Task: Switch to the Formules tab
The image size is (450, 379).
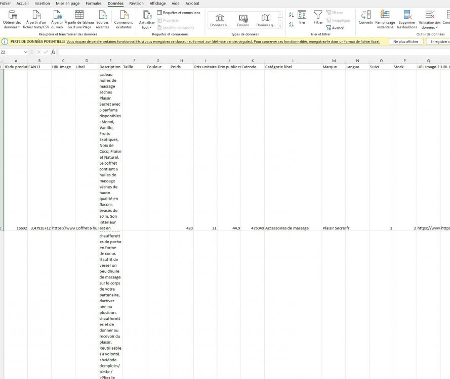Action: (x=94, y=4)
